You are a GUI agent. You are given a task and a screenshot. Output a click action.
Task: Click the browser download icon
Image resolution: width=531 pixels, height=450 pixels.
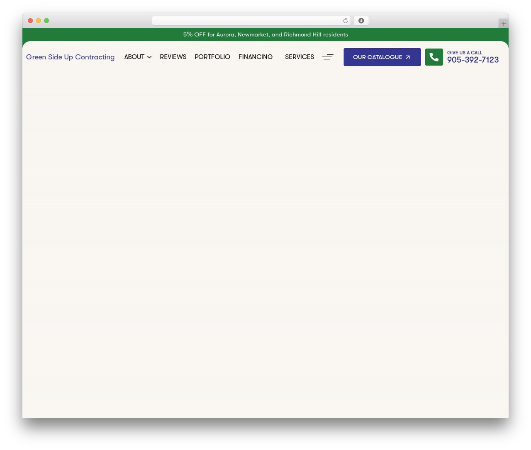[361, 21]
